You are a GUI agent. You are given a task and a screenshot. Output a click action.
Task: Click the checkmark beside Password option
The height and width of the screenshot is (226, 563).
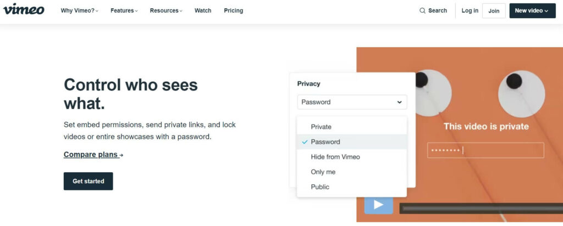(x=305, y=142)
